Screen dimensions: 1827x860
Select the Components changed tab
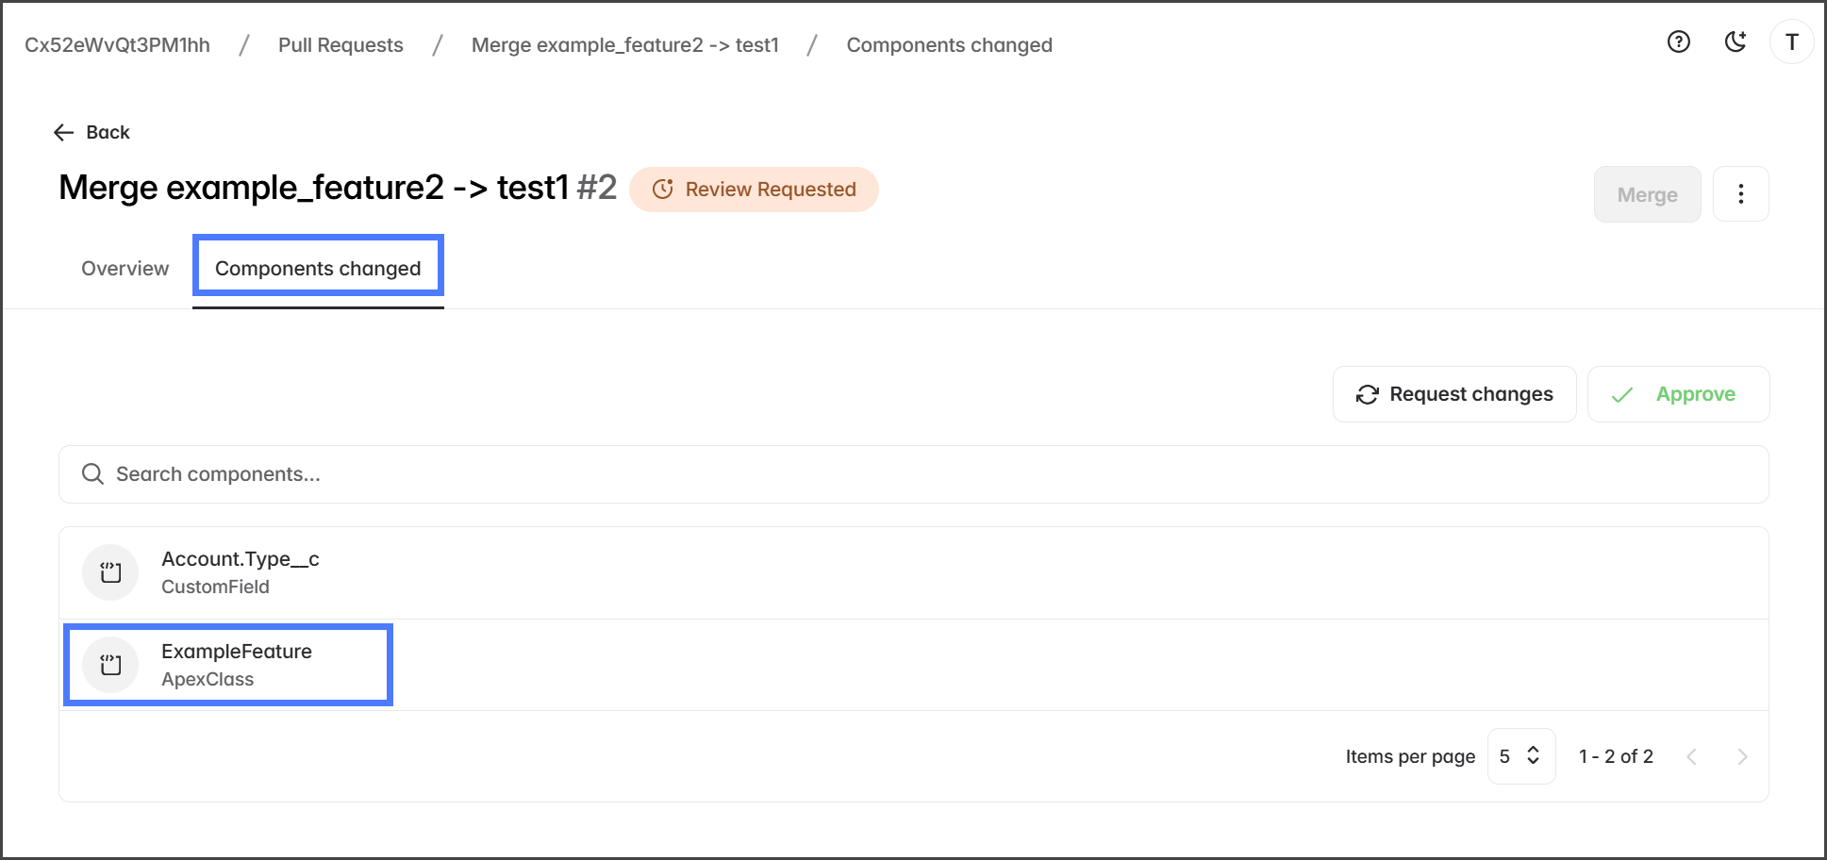[318, 269]
